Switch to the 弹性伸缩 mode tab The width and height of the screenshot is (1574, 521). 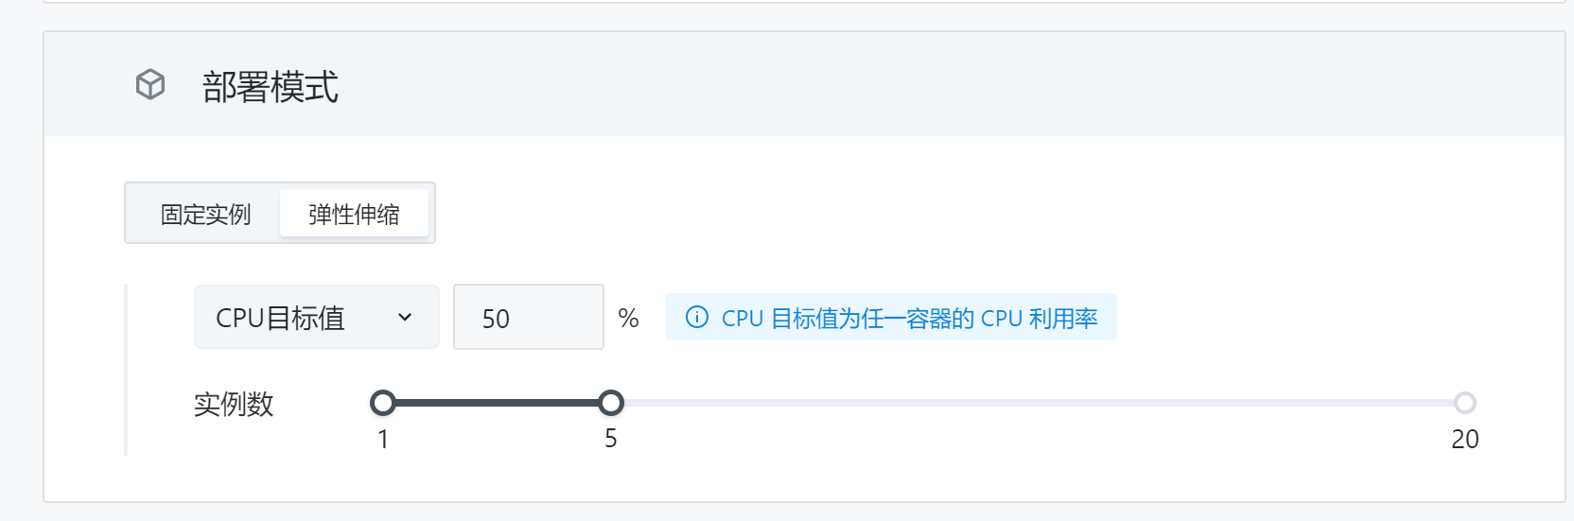[354, 214]
